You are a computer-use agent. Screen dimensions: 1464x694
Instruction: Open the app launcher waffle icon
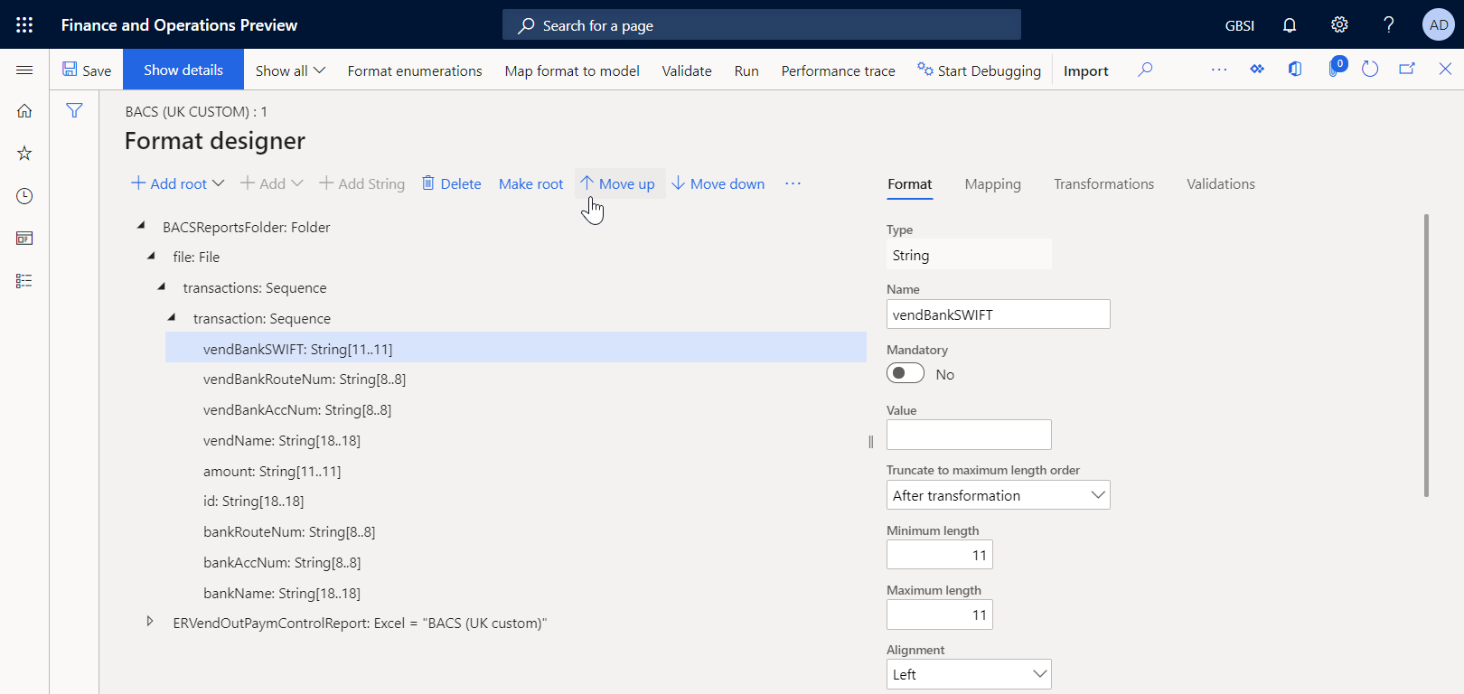pyautogui.click(x=24, y=24)
